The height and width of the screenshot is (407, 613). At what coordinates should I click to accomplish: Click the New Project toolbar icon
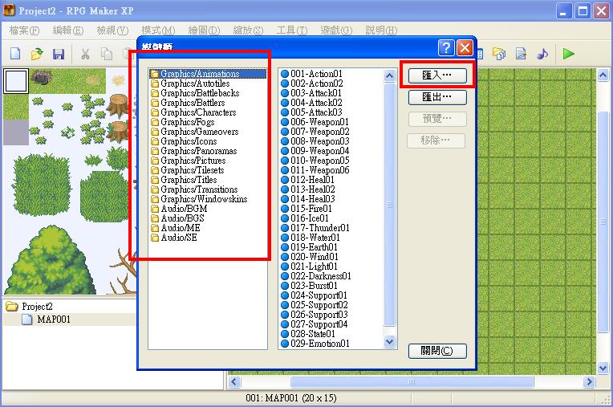pyautogui.click(x=15, y=54)
